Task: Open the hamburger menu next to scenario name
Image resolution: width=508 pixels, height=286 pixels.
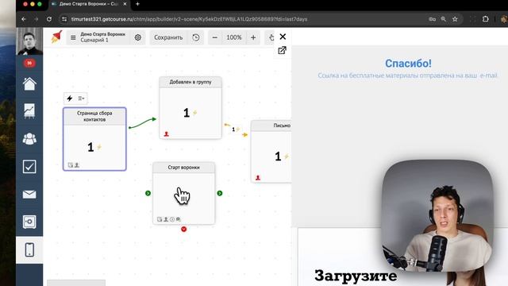Action: coord(73,37)
